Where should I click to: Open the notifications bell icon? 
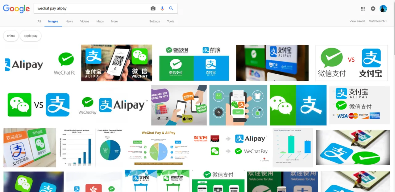pos(373,9)
